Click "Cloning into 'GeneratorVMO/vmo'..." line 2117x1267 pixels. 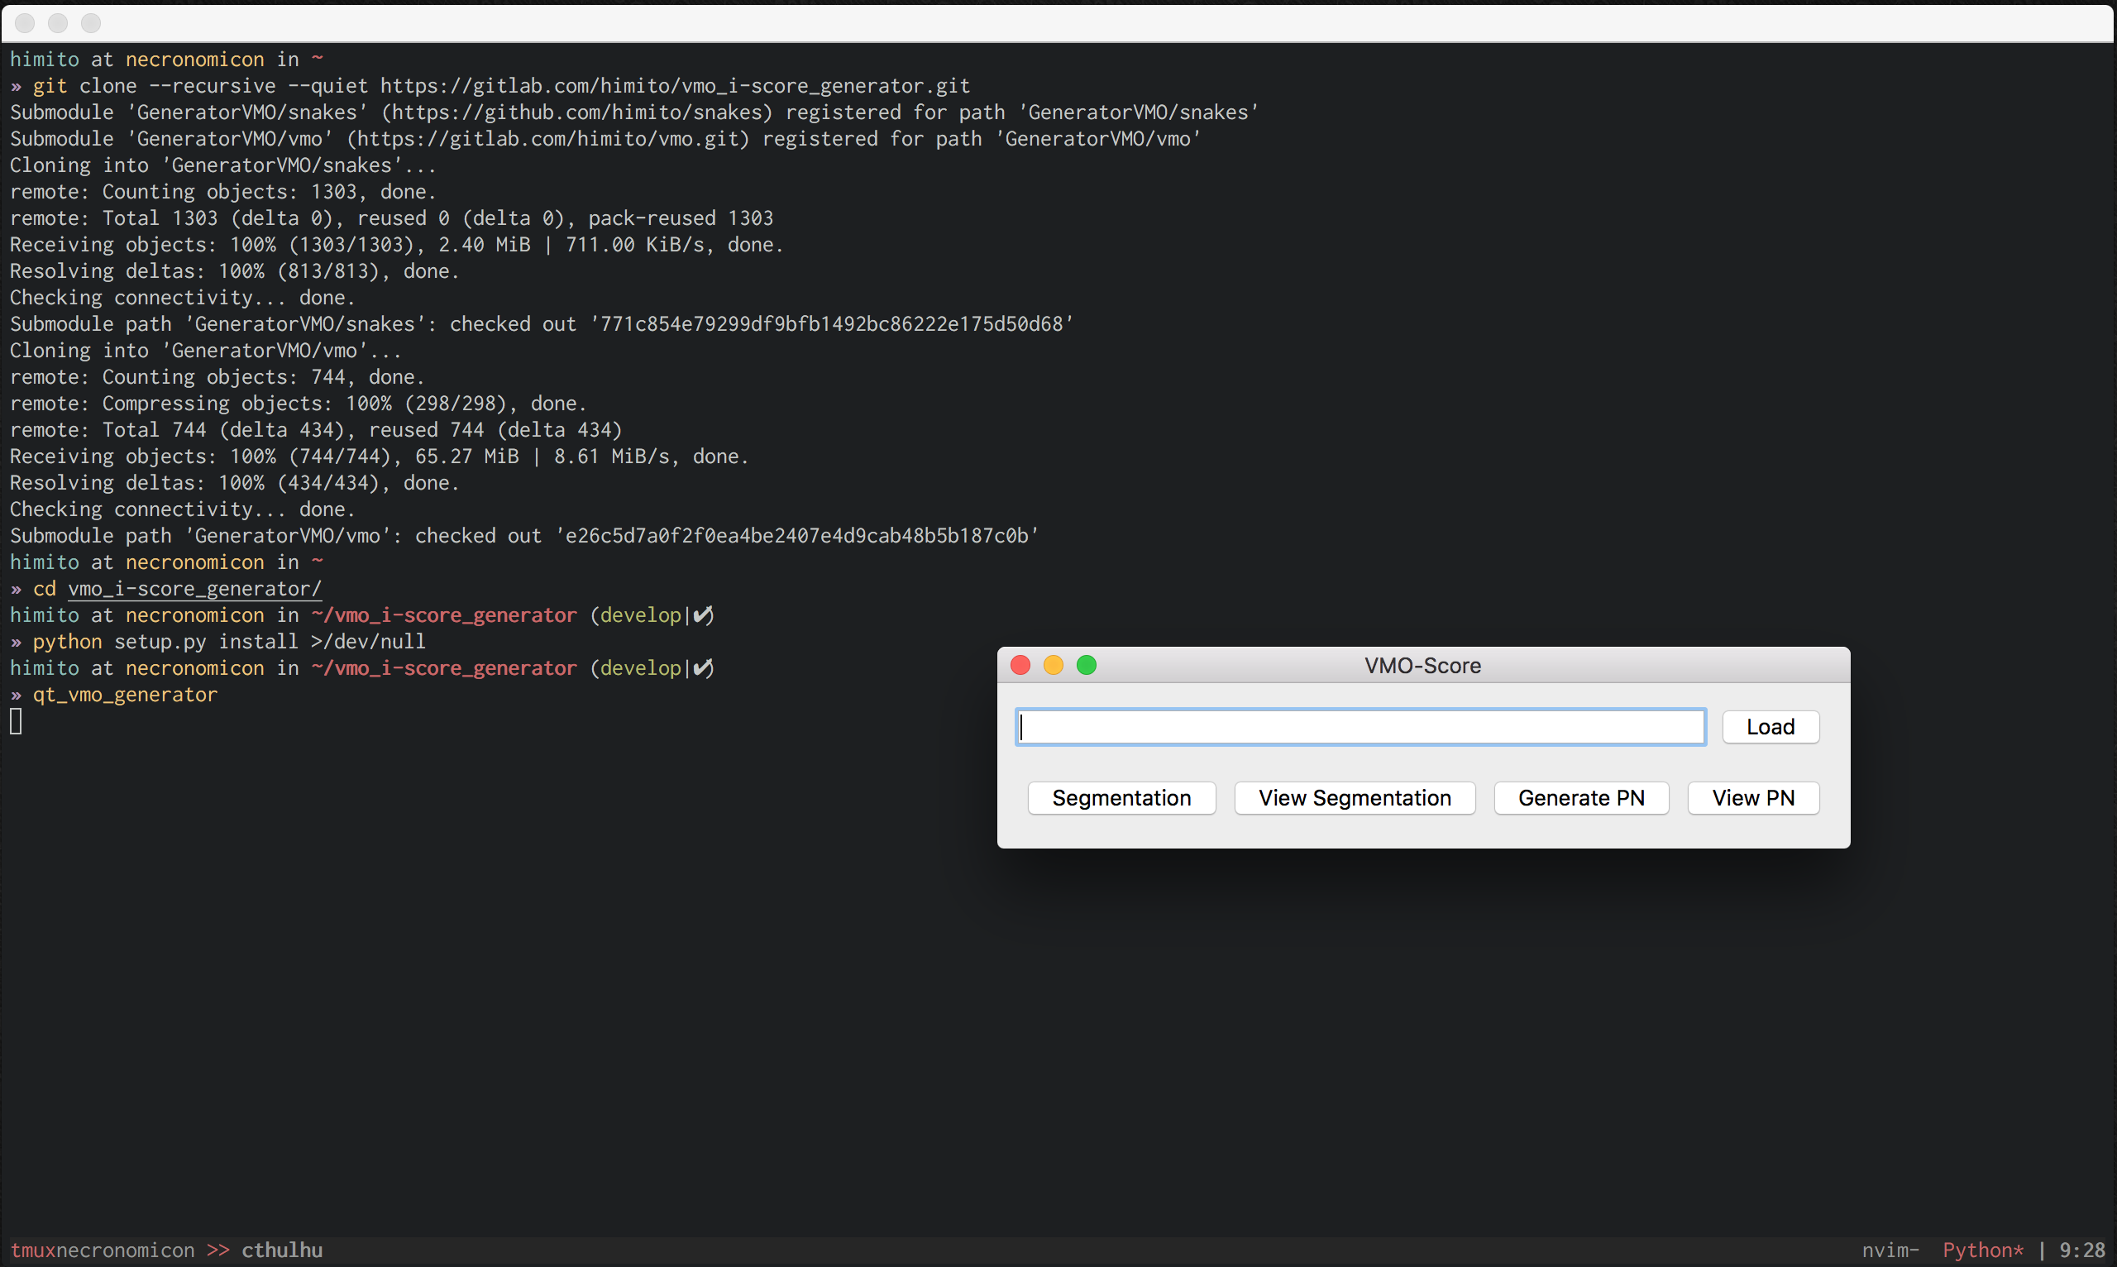(x=206, y=351)
